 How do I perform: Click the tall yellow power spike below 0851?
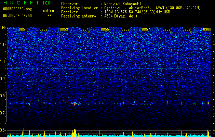pos(24,133)
